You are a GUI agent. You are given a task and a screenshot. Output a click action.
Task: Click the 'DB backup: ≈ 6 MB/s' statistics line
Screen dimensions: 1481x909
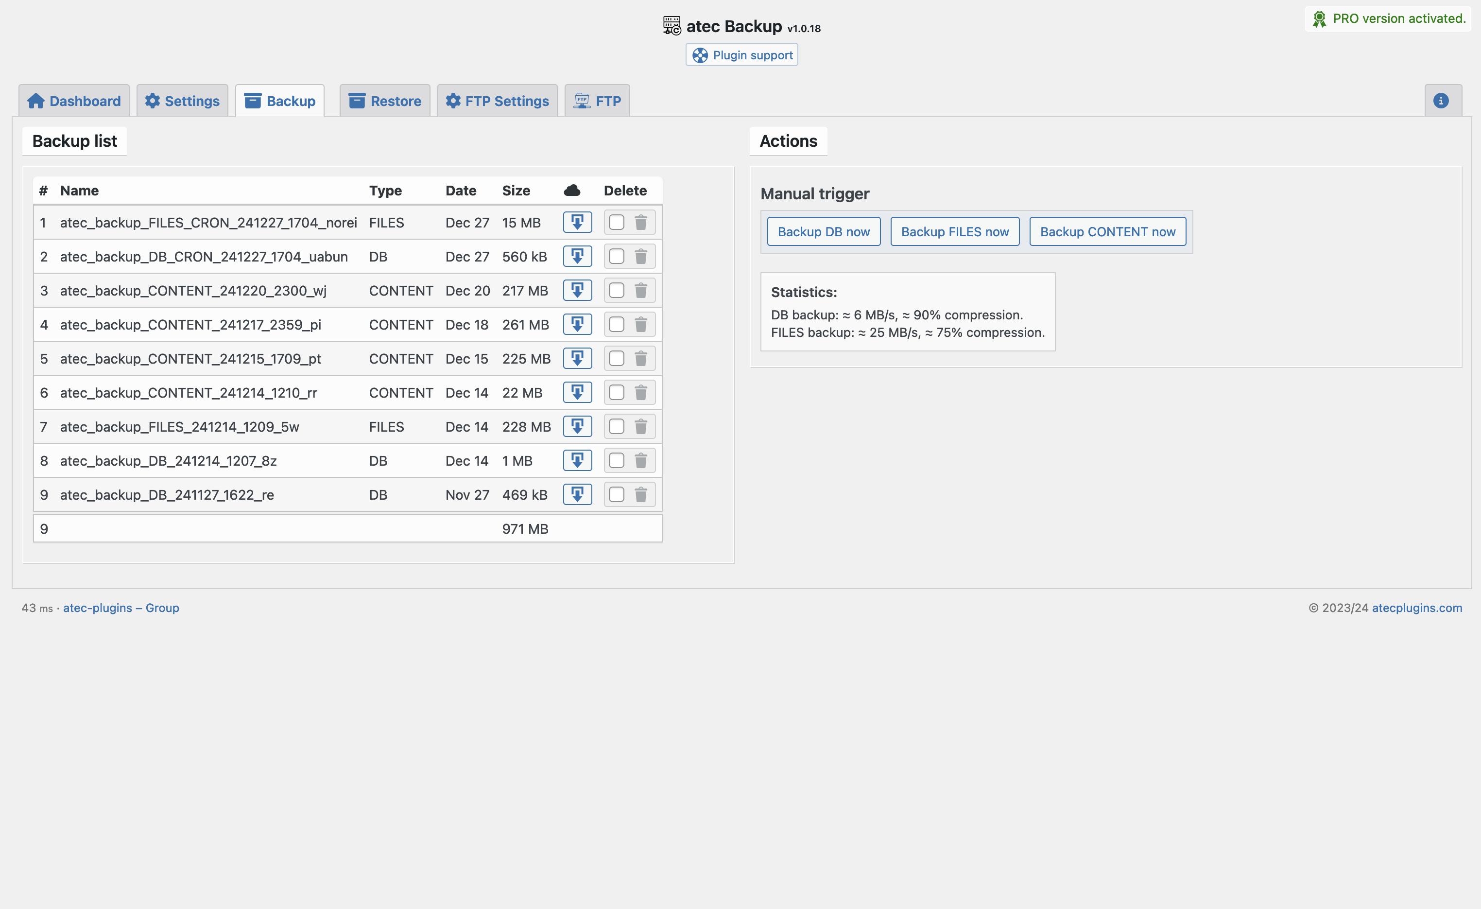[897, 315]
